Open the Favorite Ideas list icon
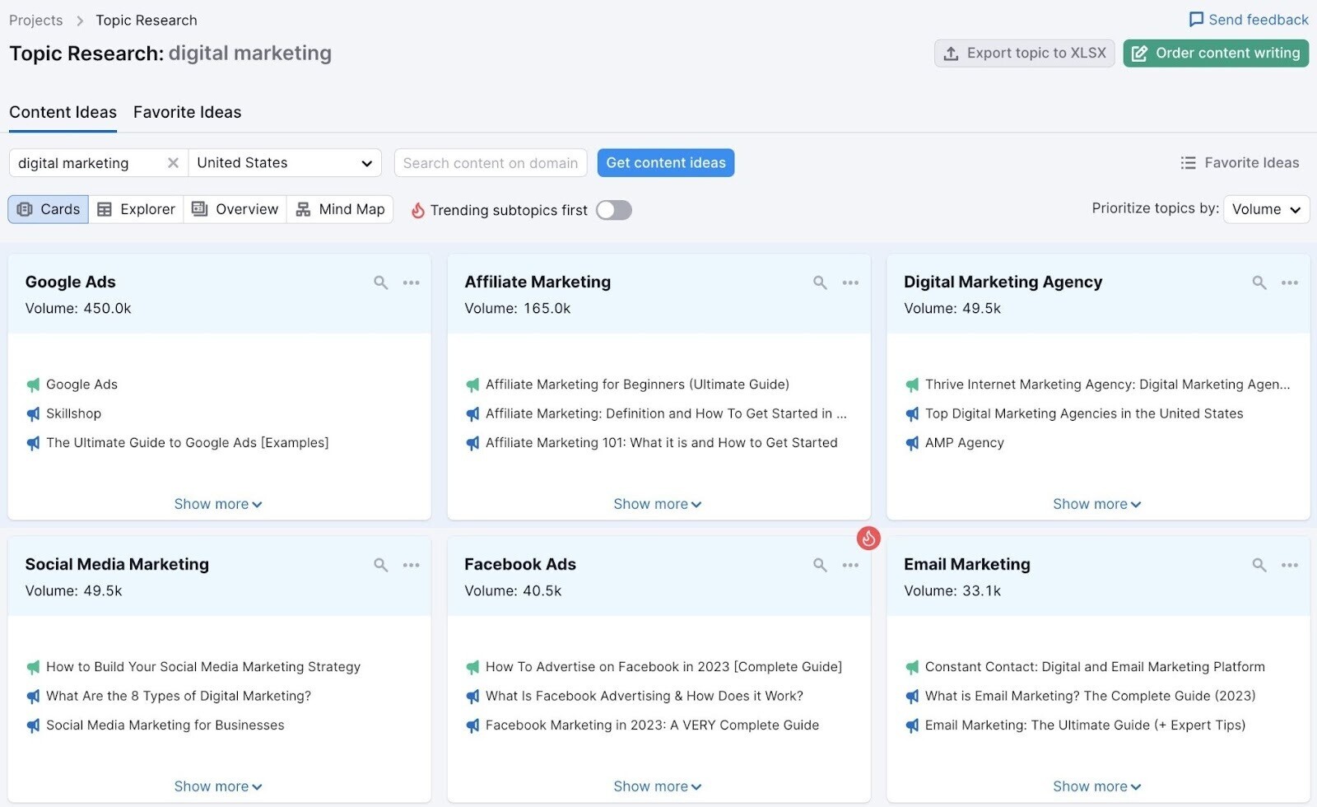The width and height of the screenshot is (1317, 807). point(1240,162)
